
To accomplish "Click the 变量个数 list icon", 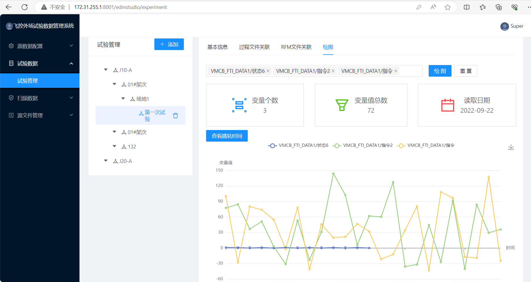I will [239, 105].
